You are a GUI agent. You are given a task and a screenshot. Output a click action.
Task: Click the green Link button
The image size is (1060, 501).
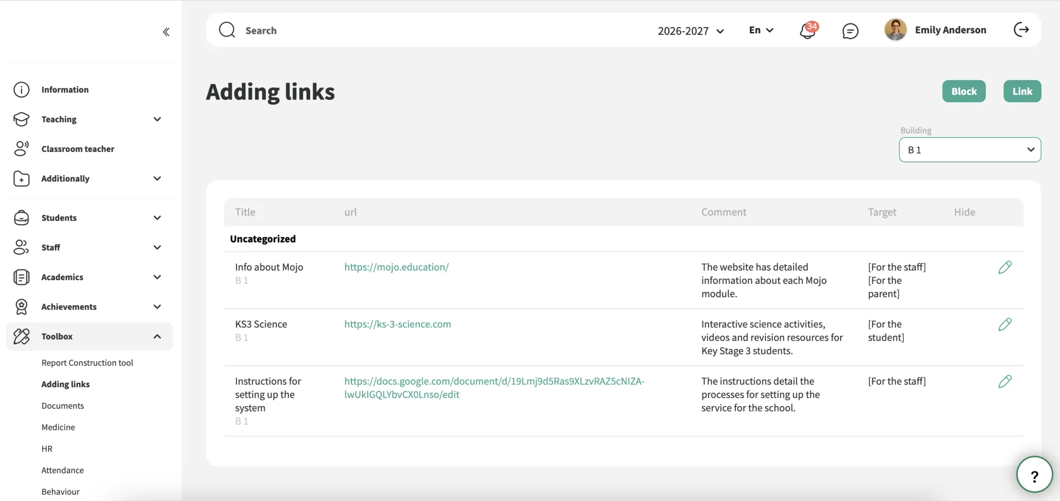(1022, 91)
